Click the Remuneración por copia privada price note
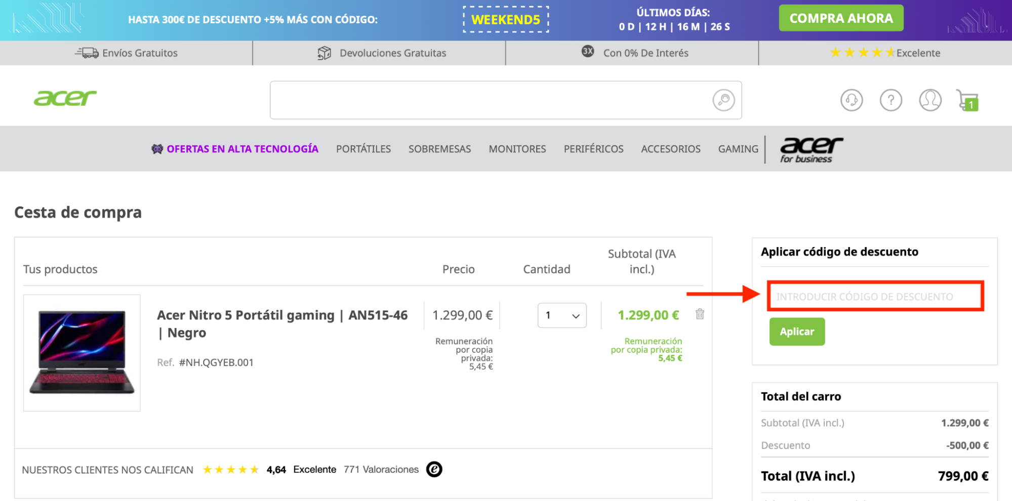The image size is (1012, 501). tap(464, 354)
